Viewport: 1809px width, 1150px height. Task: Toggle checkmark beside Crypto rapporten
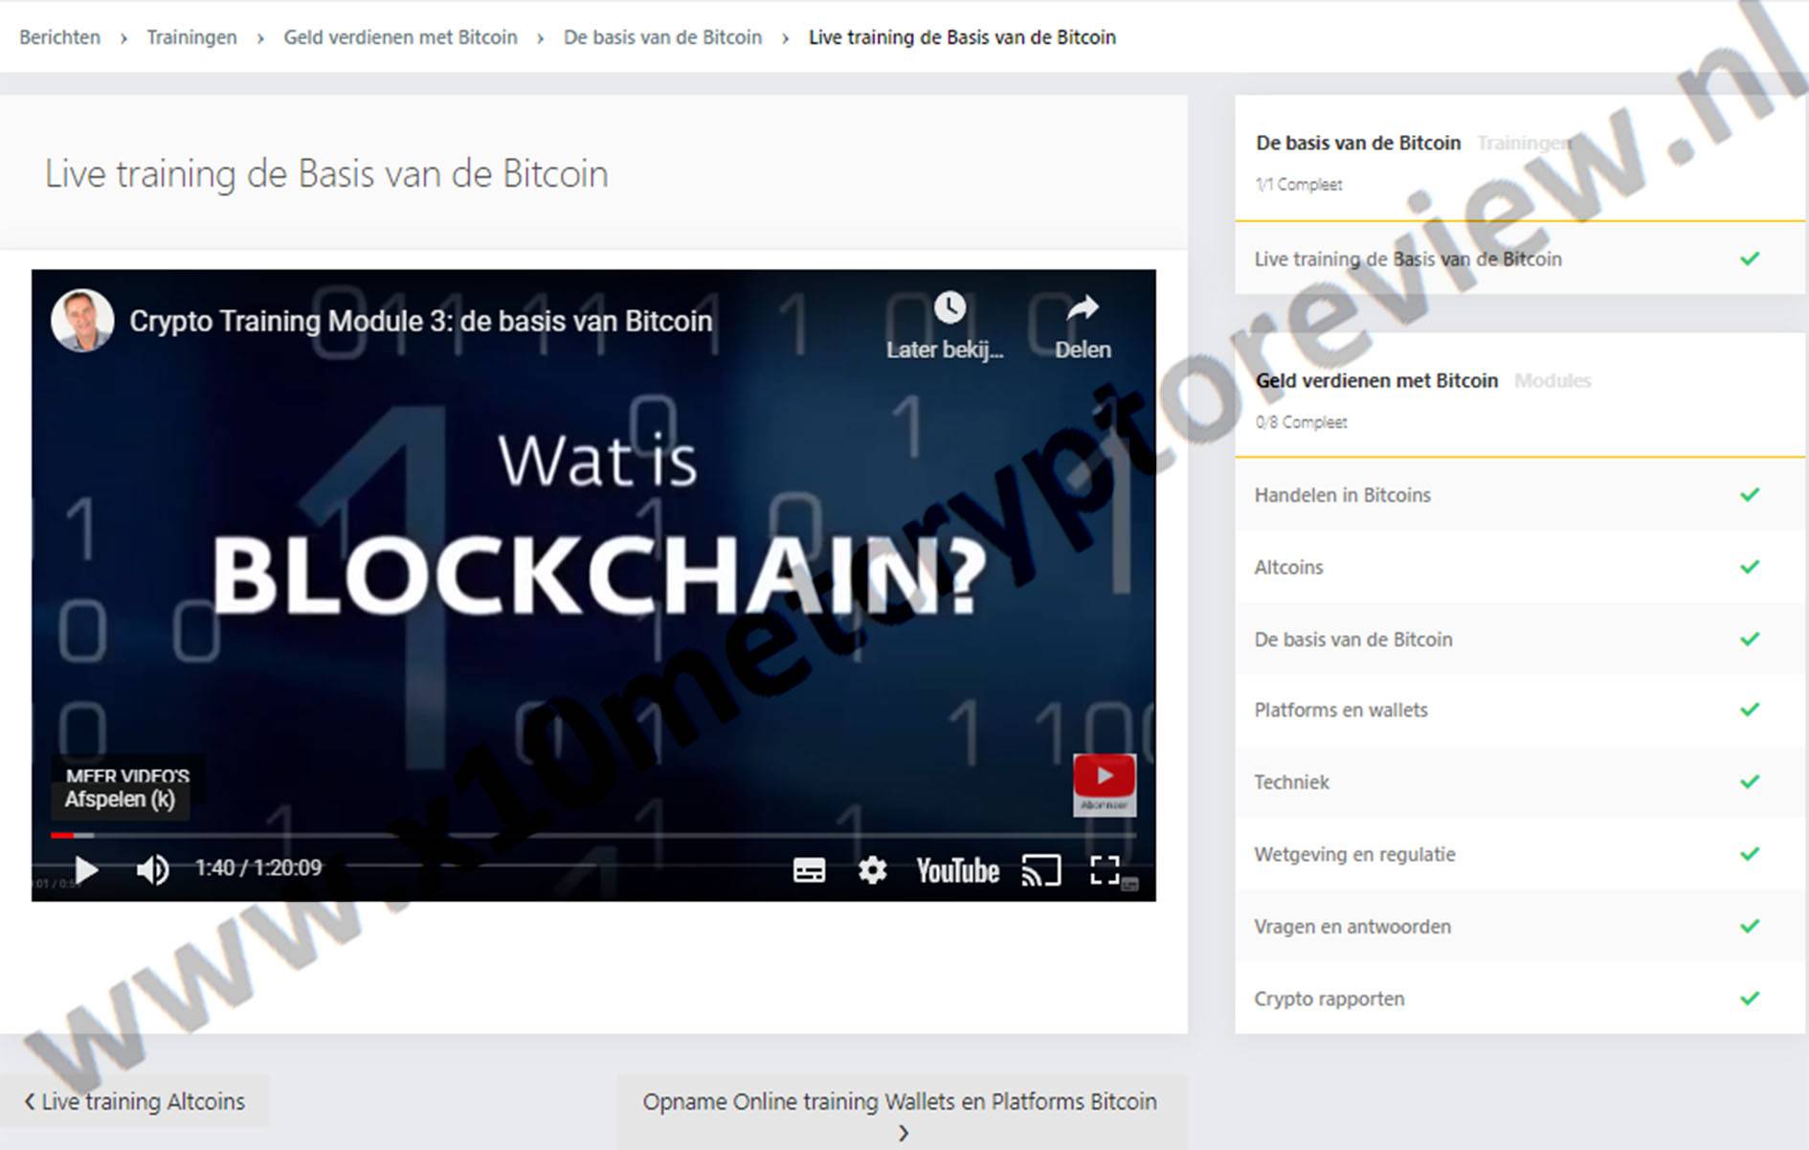1750,998
